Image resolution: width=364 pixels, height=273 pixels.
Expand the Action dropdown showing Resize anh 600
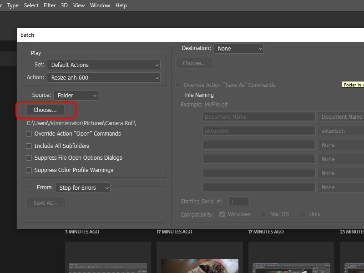(x=104, y=78)
